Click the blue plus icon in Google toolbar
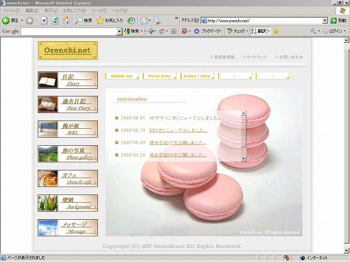The width and height of the screenshot is (350, 263). tap(151, 31)
